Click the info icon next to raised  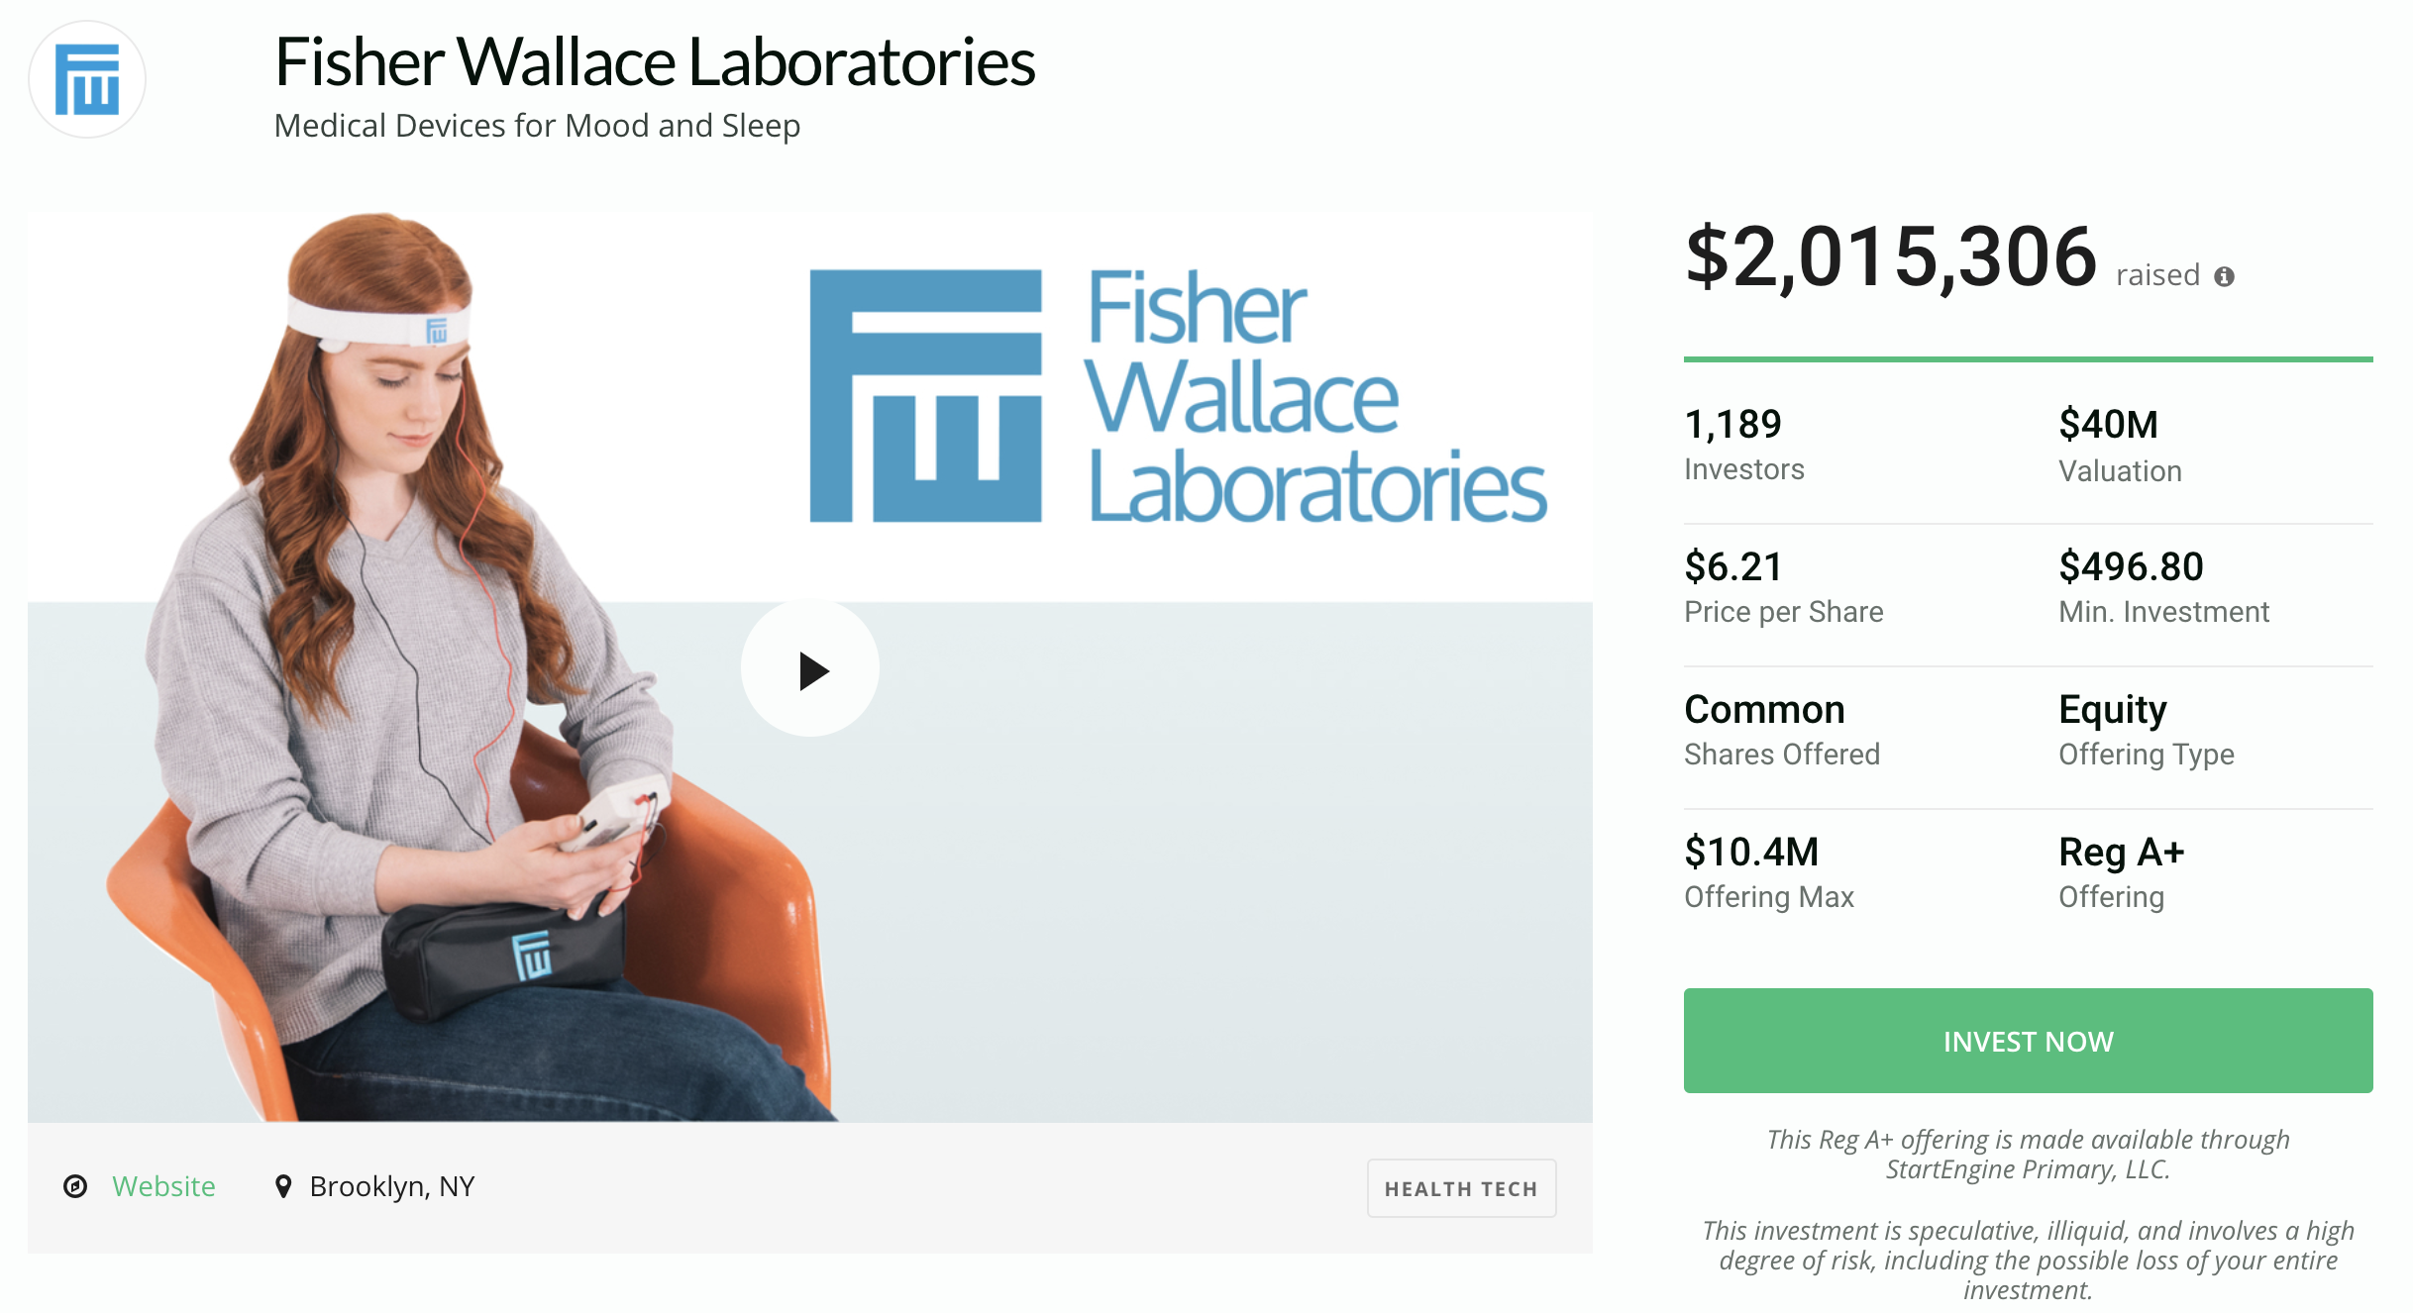point(2224,276)
